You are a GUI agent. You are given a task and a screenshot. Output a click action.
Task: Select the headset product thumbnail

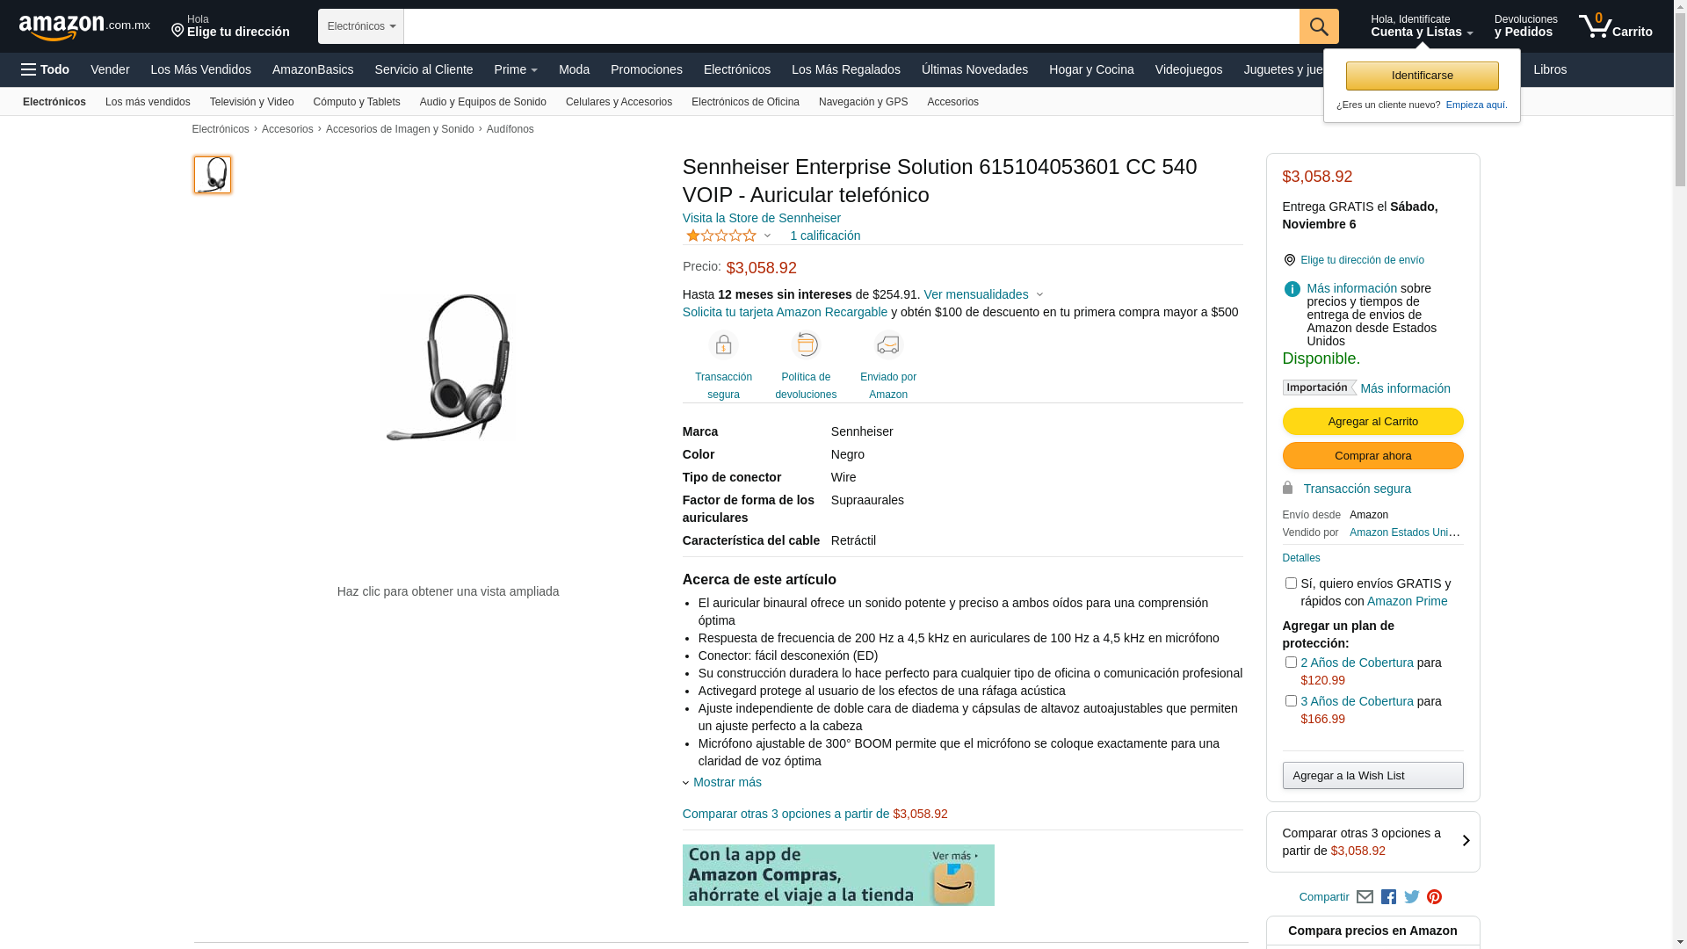[x=213, y=175]
